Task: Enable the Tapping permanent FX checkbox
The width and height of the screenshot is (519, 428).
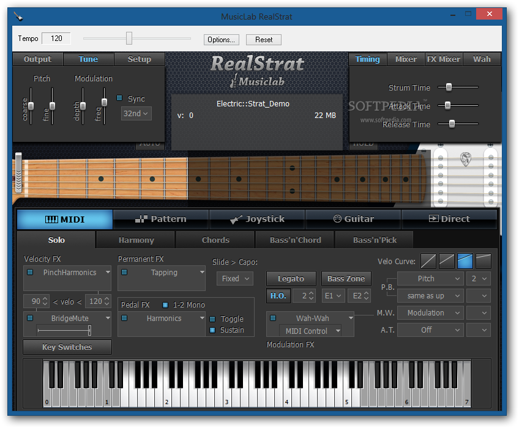Action: pyautogui.click(x=124, y=272)
